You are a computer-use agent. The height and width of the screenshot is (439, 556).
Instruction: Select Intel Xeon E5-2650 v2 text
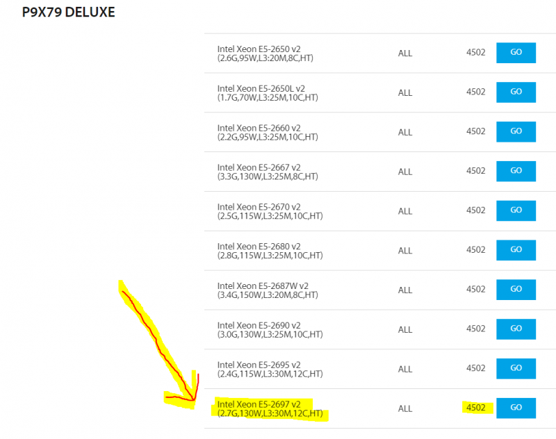(259, 49)
